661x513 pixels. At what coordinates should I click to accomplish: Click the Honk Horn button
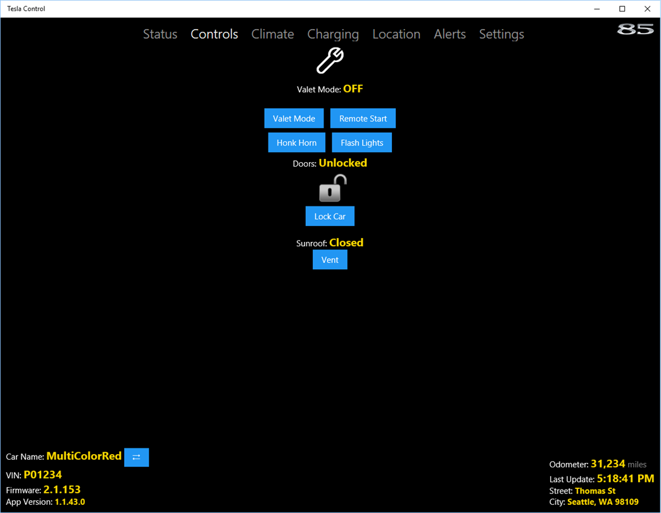click(297, 142)
